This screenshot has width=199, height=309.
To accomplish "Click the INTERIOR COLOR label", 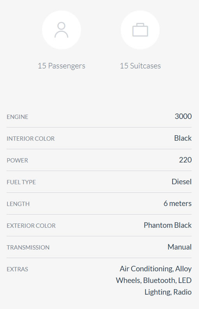I will click(31, 138).
